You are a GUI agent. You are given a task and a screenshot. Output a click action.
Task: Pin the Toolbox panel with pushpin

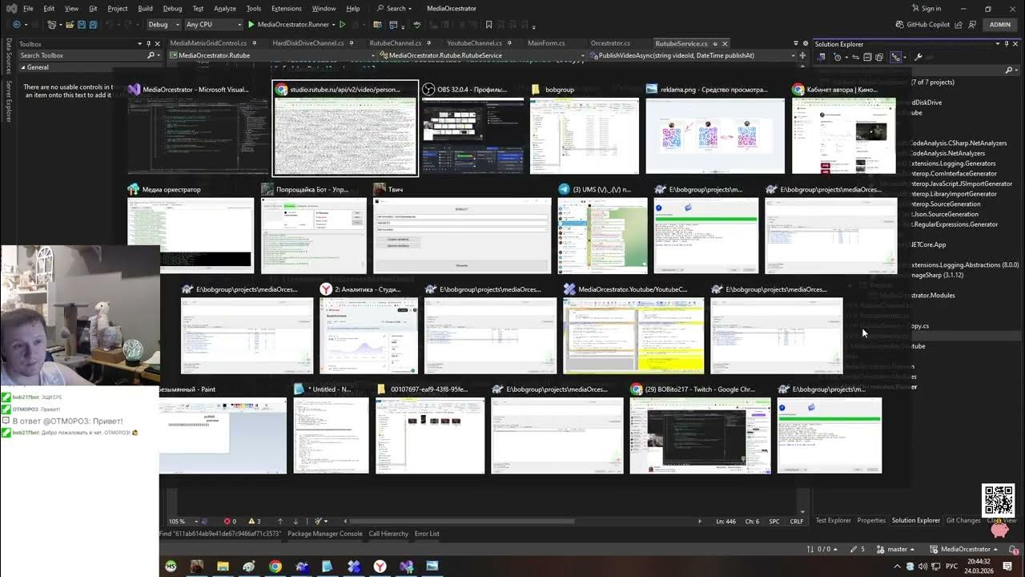tap(149, 44)
